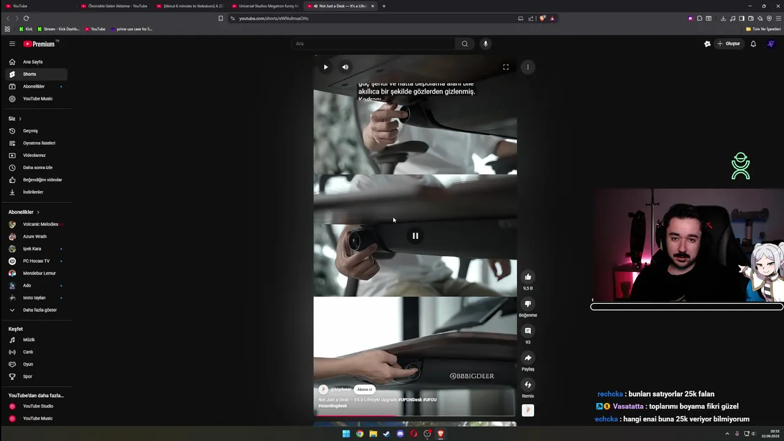Like the Short with thumbs up
This screenshot has height=441, width=784.
[528, 277]
